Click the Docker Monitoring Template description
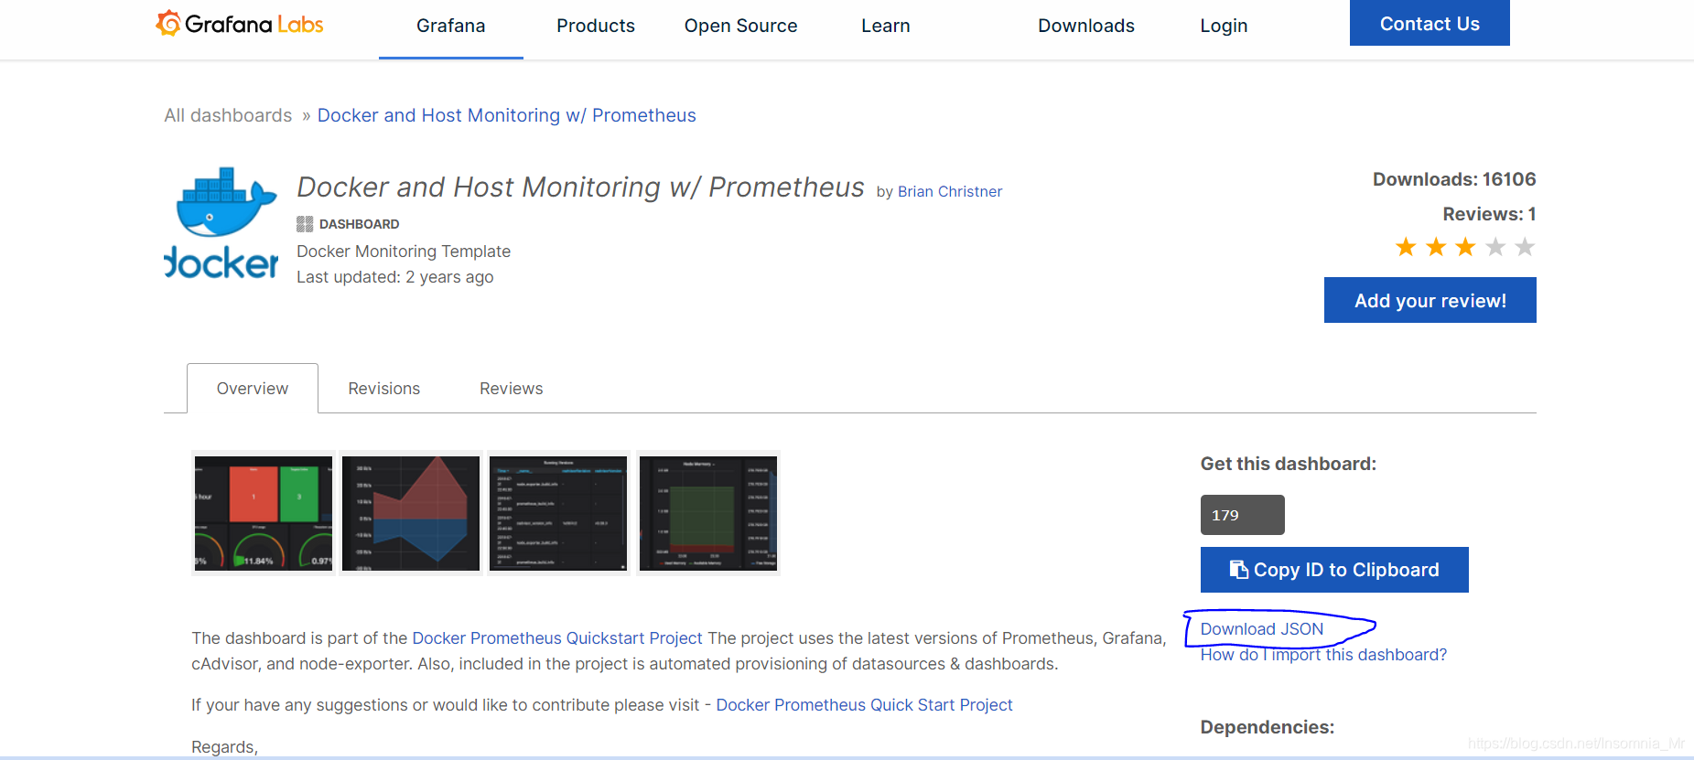Viewport: 1694px width, 760px height. pos(404,252)
